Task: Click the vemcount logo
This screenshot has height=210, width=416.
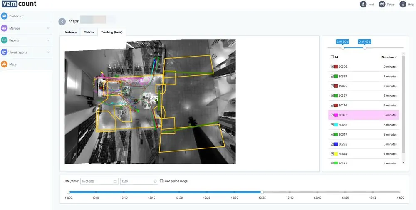Action: point(19,4)
